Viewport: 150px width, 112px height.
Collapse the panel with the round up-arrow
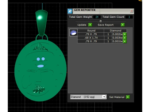pyautogui.click(x=101, y=21)
